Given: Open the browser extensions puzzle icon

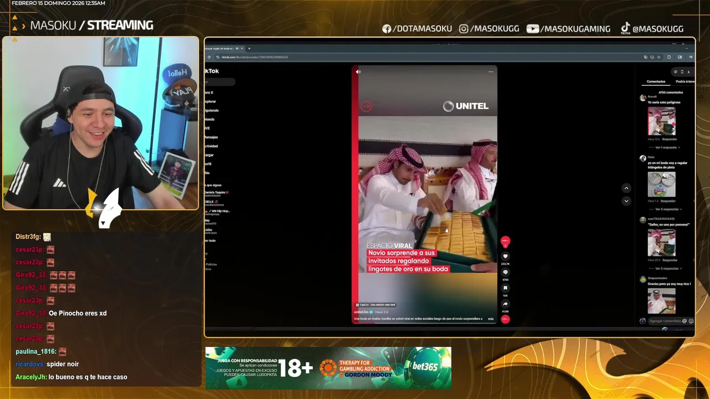Looking at the screenshot, I should point(669,57).
